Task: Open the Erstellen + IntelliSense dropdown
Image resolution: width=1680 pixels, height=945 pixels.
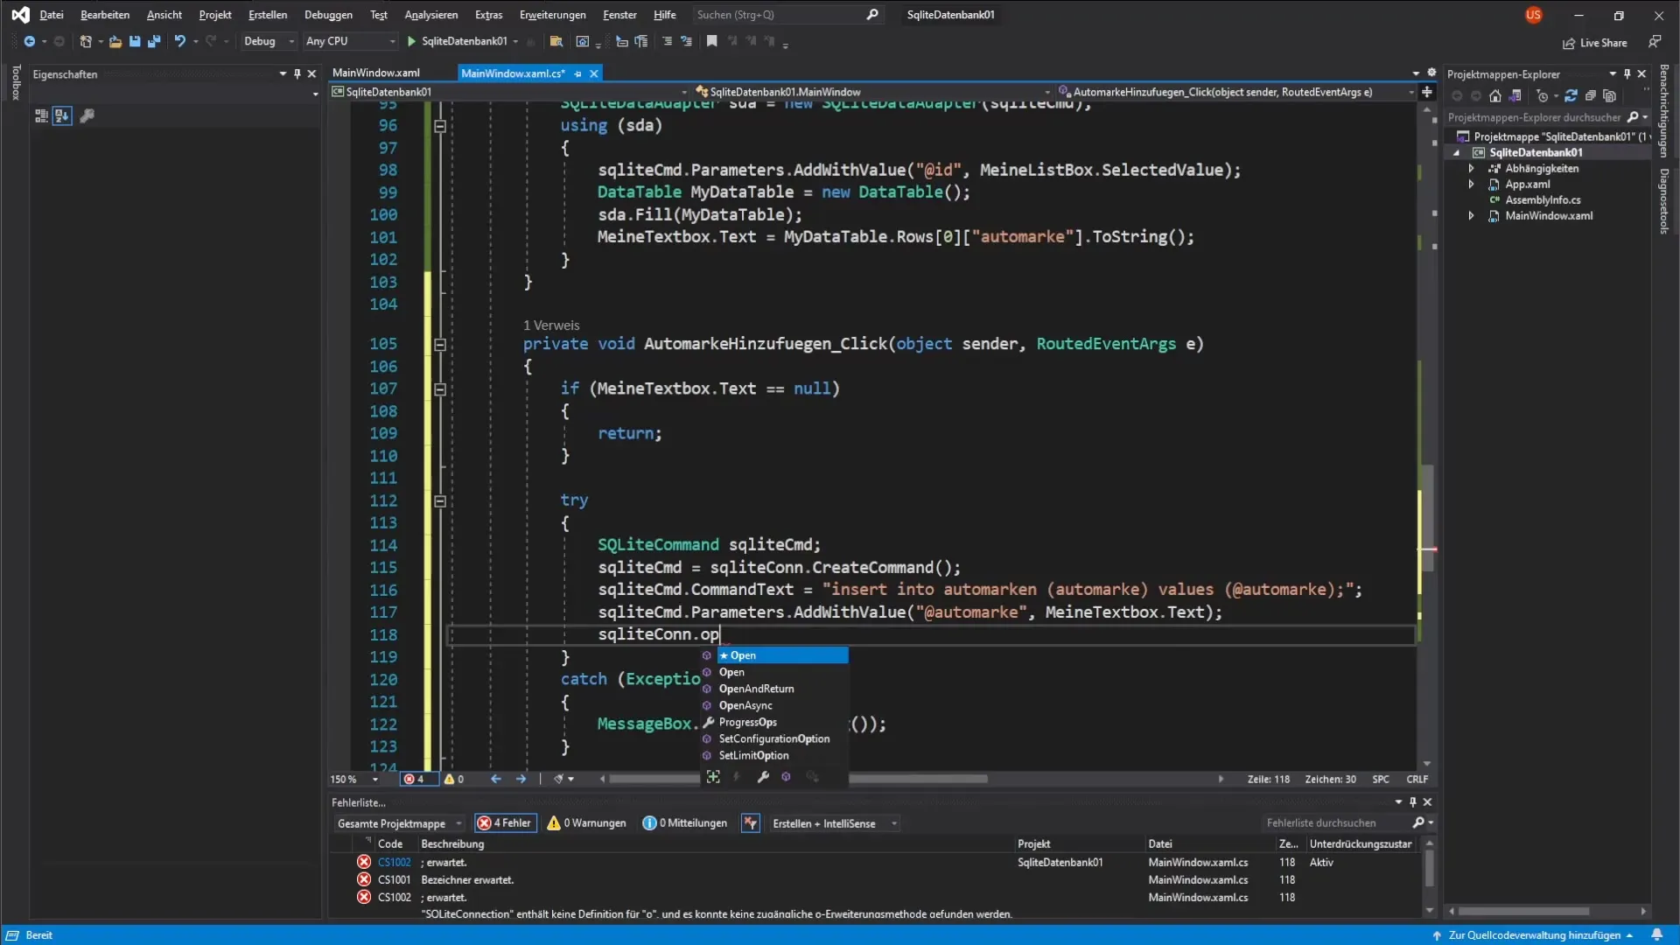Action: pyautogui.click(x=835, y=823)
